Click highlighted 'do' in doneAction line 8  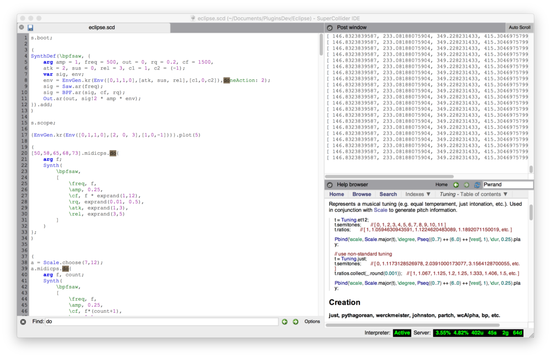click(226, 80)
